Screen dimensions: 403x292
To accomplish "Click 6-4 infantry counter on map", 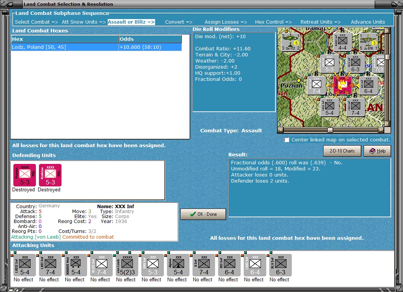I will click(368, 85).
